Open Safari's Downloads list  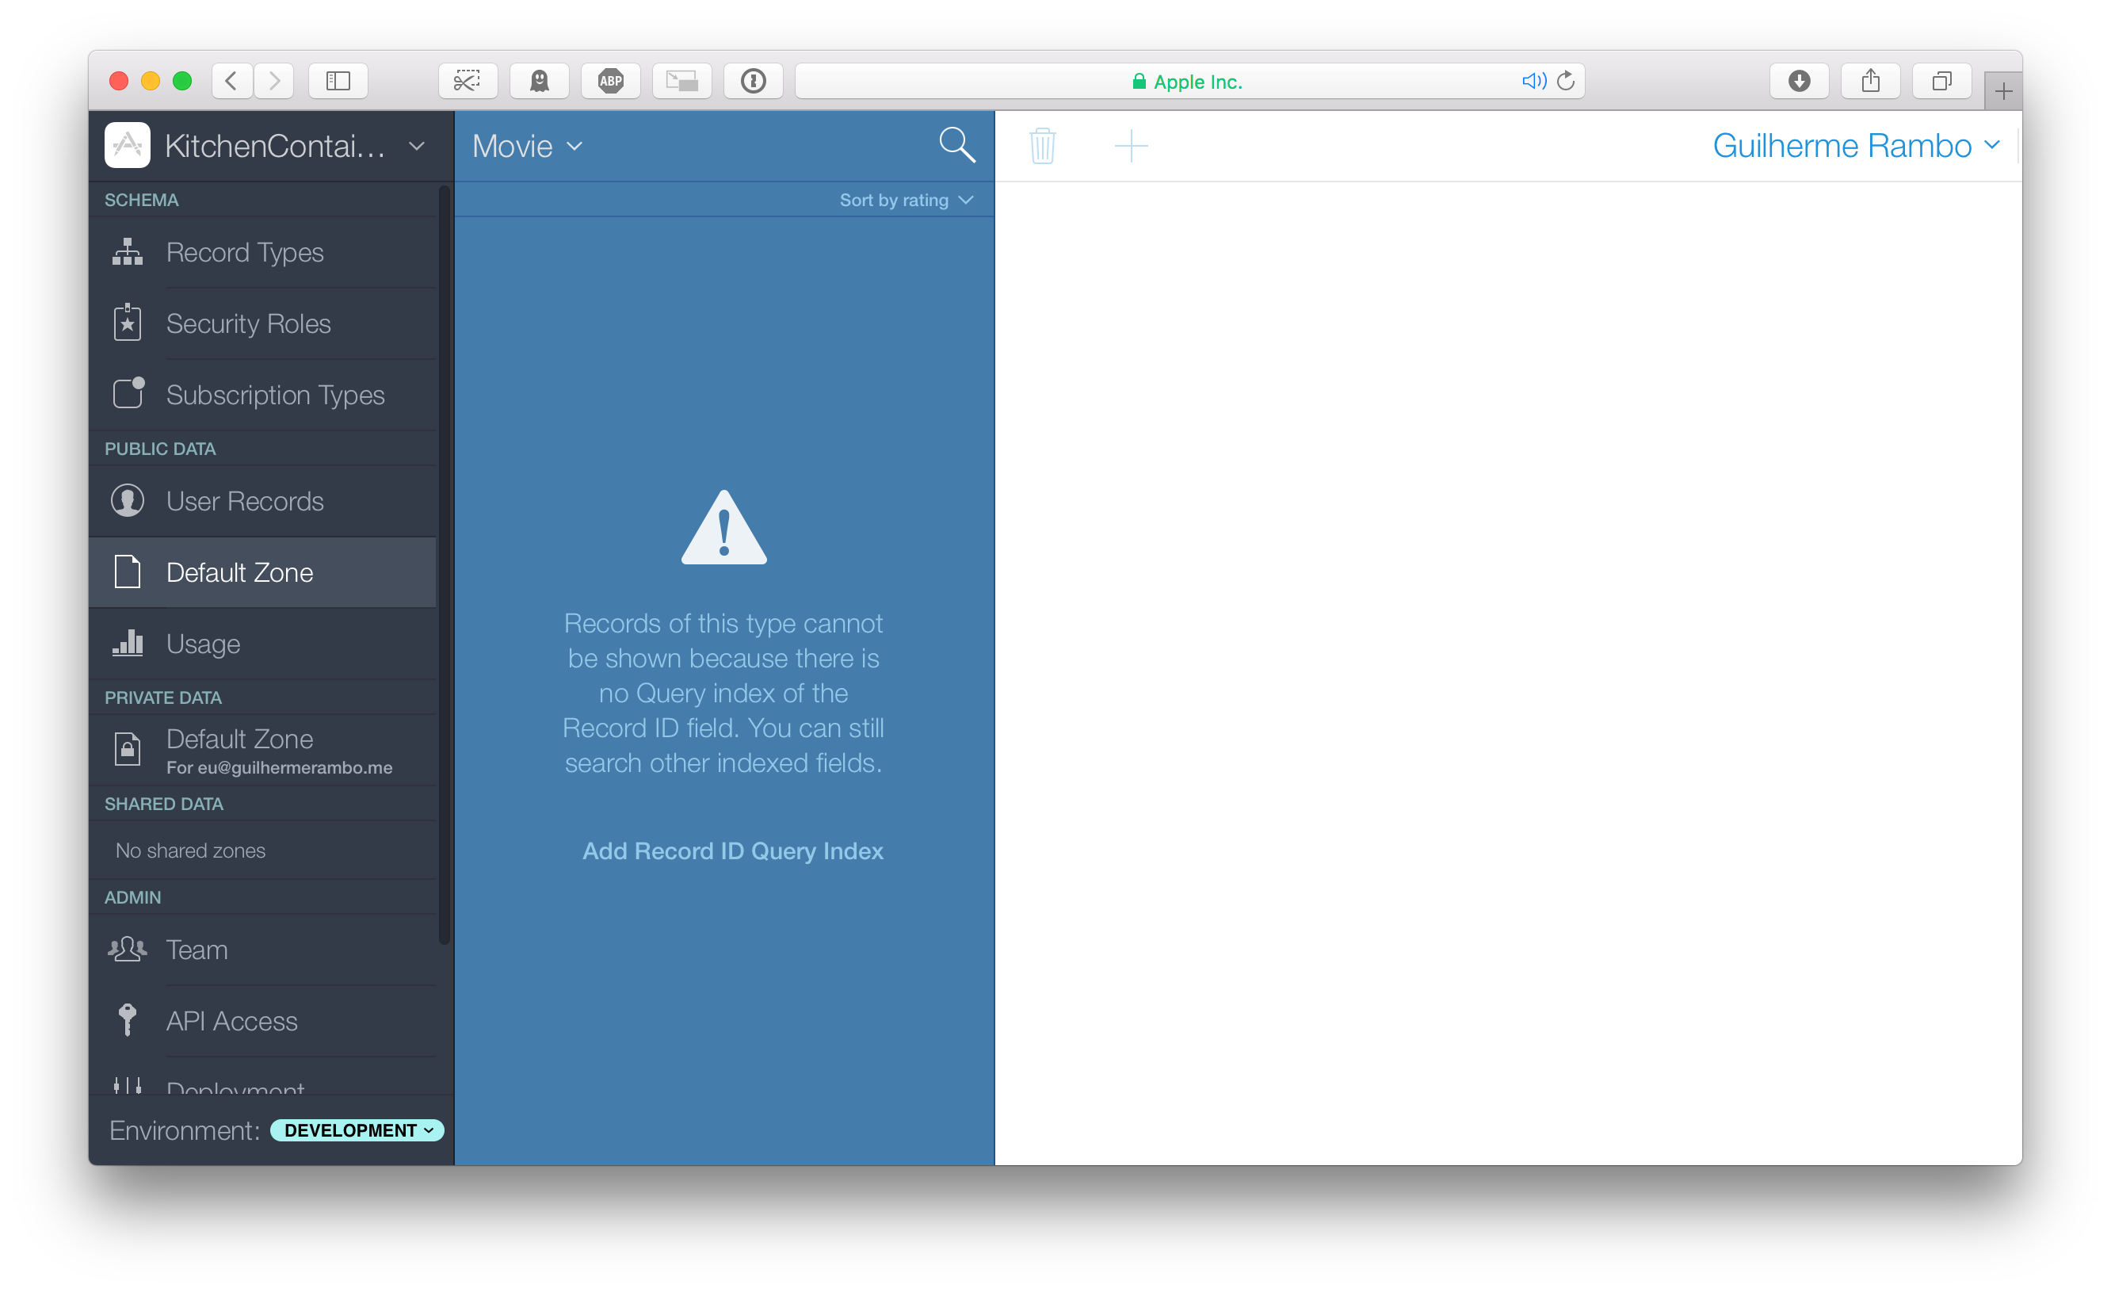point(1799,81)
